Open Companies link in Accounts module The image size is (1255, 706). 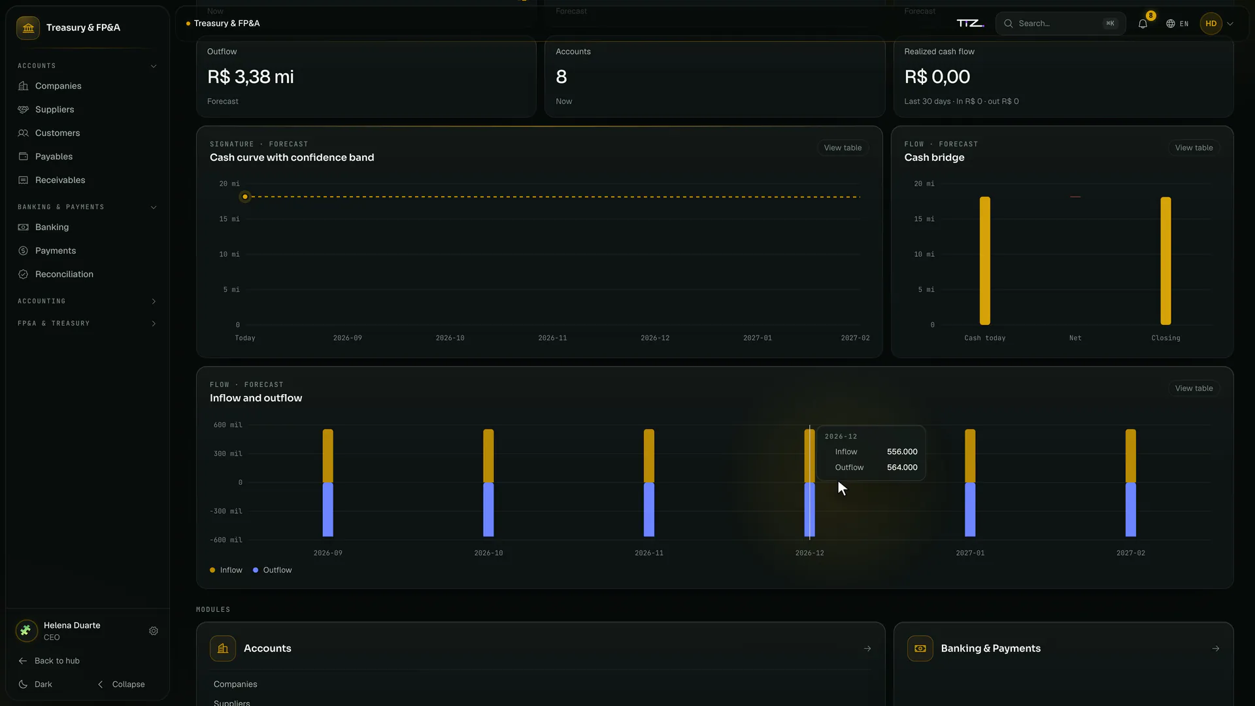click(235, 684)
